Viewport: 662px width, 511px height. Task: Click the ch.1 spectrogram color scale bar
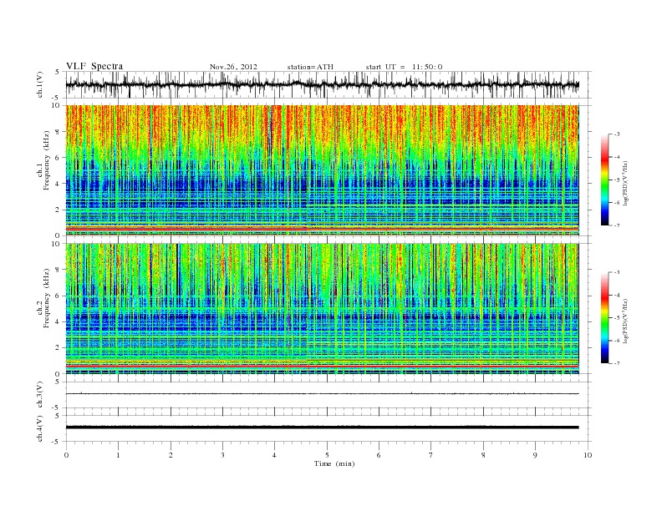[604, 180]
